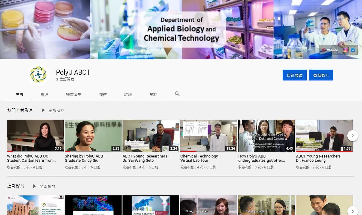Advance the 熱門上載影片 carousel with the right chevron
Image resolution: width=362 pixels, height=215 pixels.
pyautogui.click(x=353, y=135)
